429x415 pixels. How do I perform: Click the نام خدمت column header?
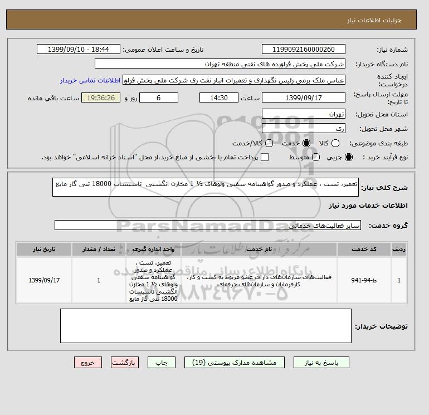(259, 249)
